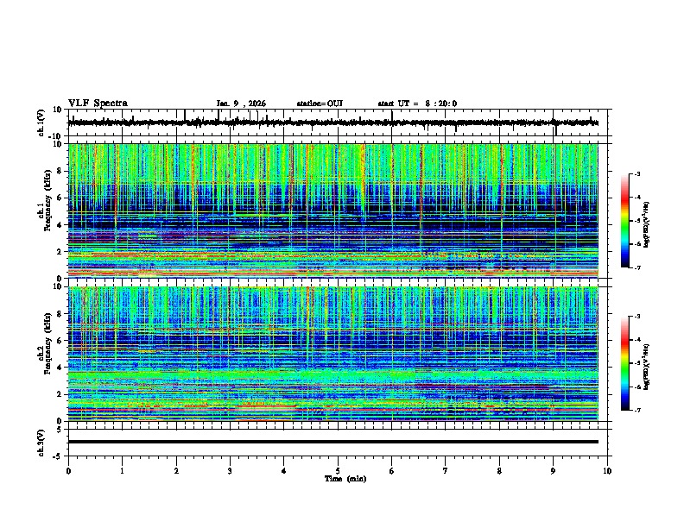Click inside the ch.1 spectrogram panel
Viewport: 684px width, 528px height.
332,211
